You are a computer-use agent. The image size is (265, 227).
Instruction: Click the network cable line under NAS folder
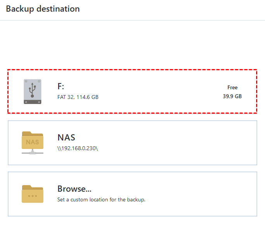[x=33, y=152]
